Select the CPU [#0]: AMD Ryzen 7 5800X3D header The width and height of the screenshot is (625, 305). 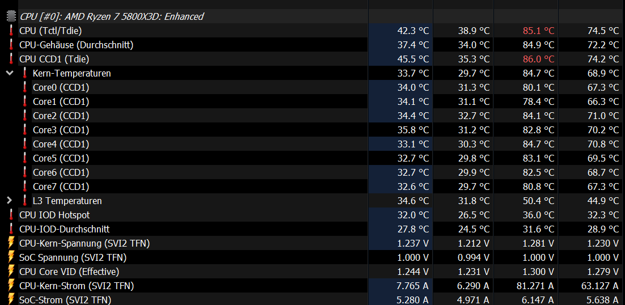coord(112,16)
